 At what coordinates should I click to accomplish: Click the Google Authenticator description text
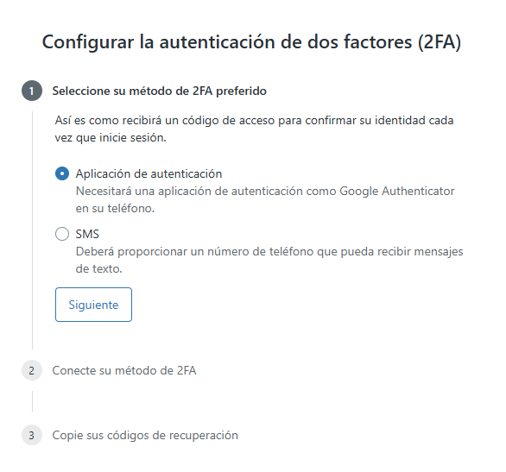[265, 199]
